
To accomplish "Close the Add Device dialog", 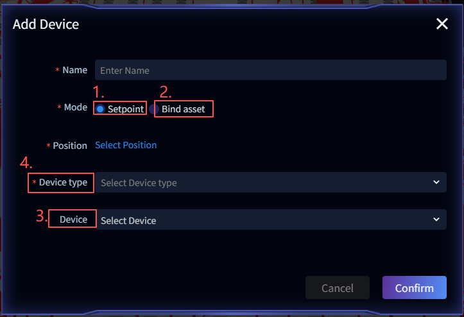I will click(442, 24).
